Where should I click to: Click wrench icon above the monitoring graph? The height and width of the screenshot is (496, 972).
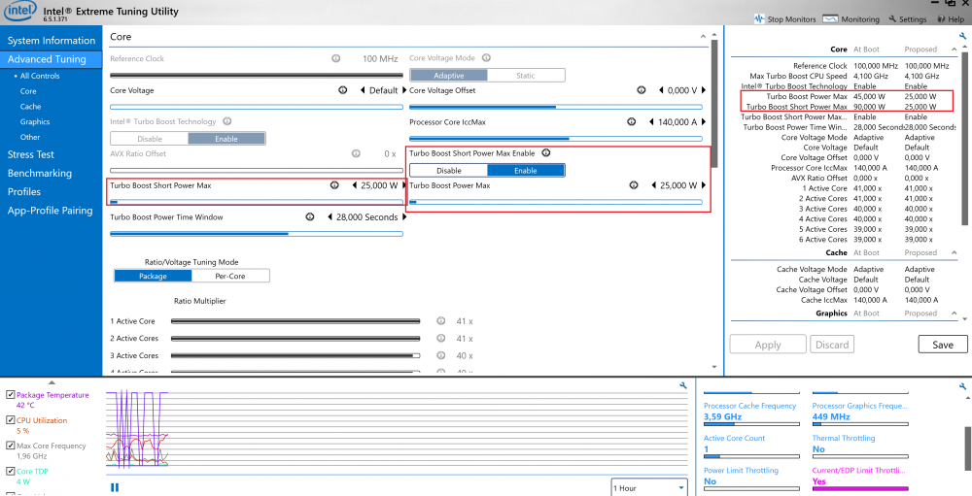click(683, 385)
